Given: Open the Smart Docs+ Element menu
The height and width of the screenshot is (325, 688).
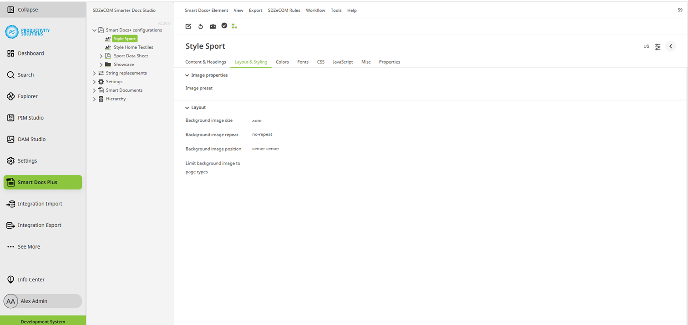Looking at the screenshot, I should [206, 10].
